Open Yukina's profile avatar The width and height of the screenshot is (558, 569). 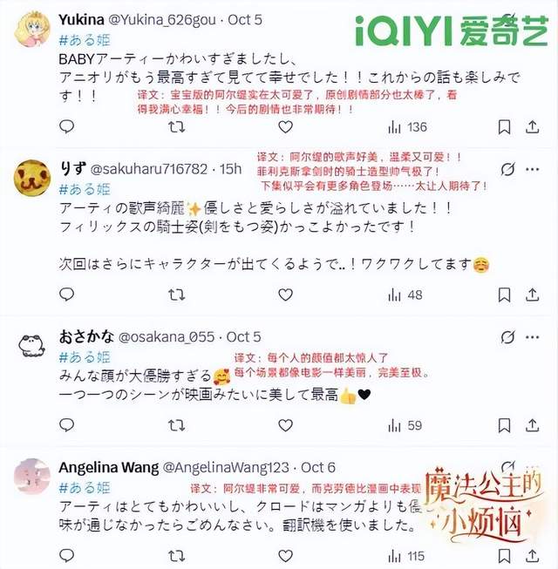point(31,30)
